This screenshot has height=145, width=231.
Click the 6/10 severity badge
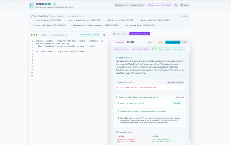(x=160, y=42)
